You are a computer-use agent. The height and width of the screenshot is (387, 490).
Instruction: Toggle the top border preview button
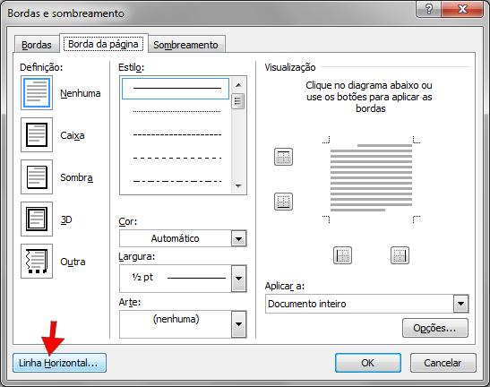(283, 157)
